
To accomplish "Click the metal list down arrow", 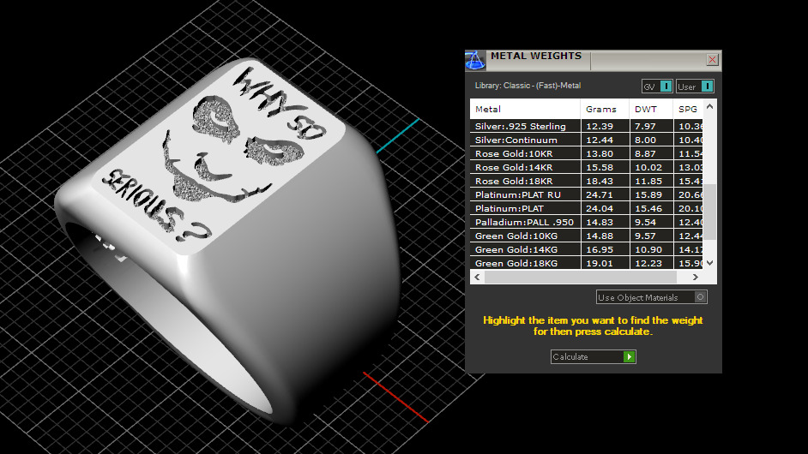I will pyautogui.click(x=710, y=262).
